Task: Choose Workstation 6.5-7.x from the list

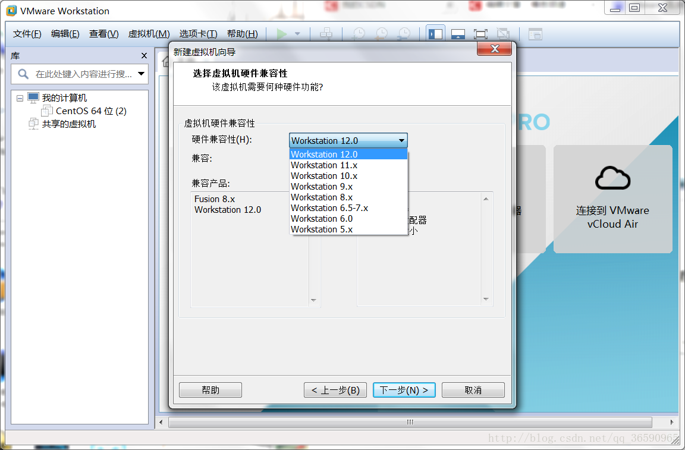Action: click(x=348, y=208)
